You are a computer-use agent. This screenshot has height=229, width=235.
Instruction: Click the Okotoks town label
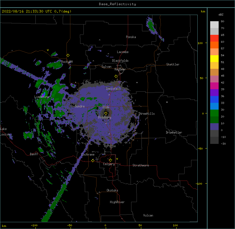[x=112, y=190]
